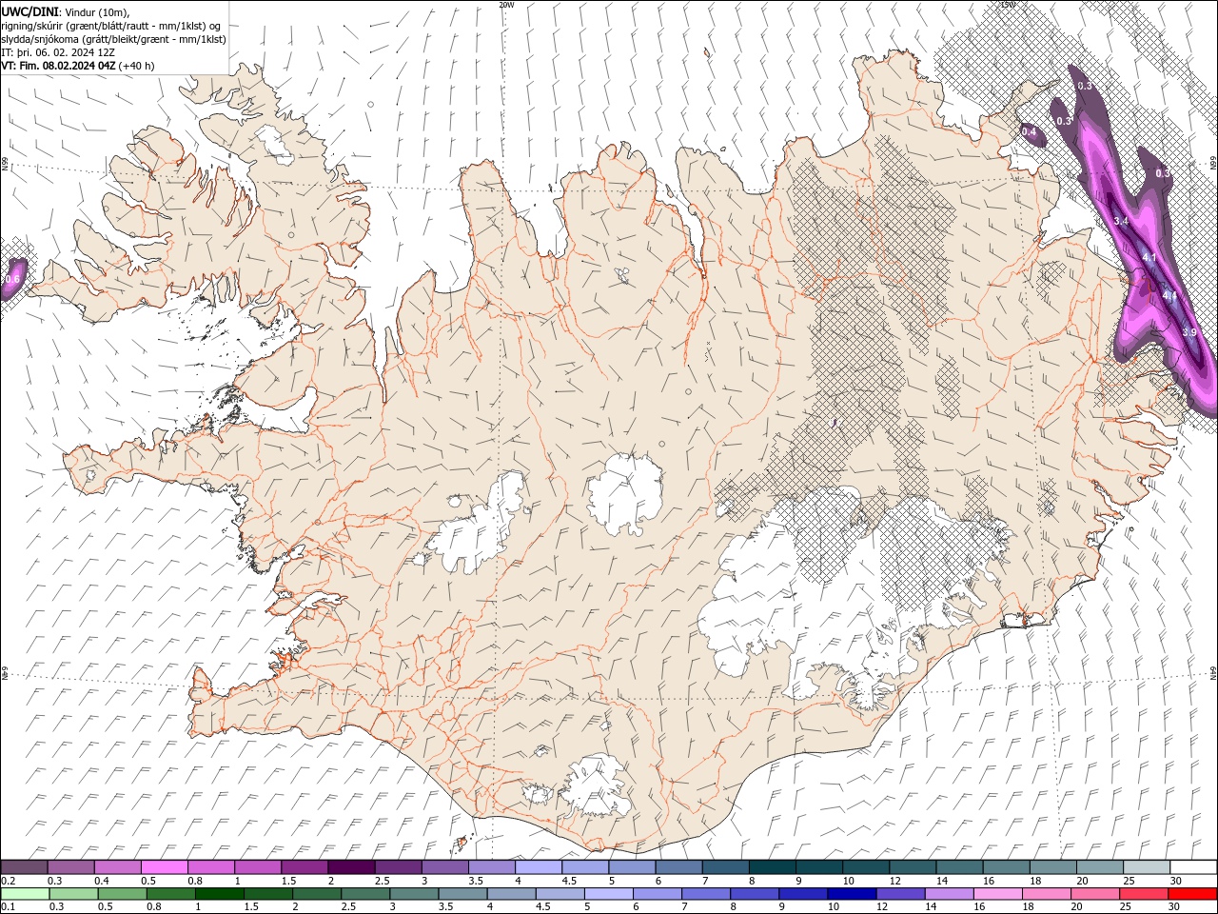The height and width of the screenshot is (914, 1218).
Task: Click the 3.9 snowfall value on the map
Action: 1189,332
